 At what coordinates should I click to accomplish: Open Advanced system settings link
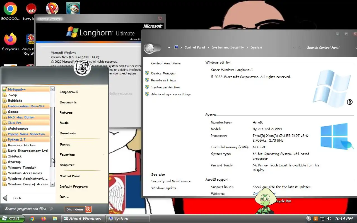click(x=171, y=94)
